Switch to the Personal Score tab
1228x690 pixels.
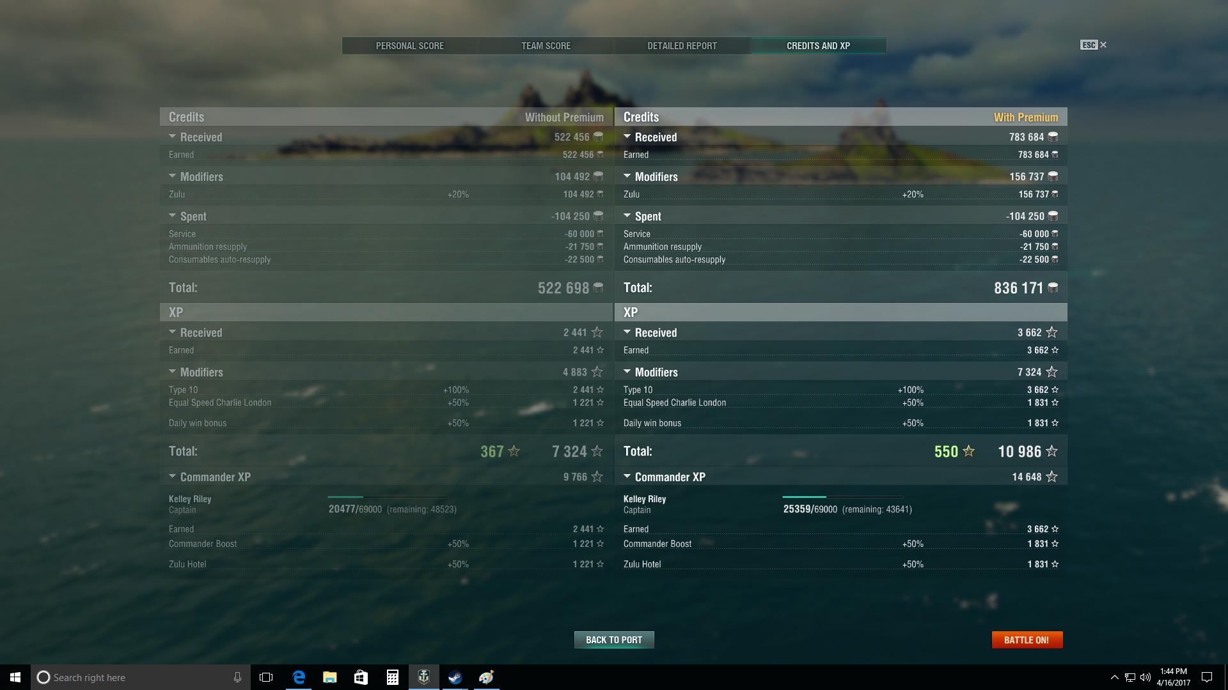409,45
